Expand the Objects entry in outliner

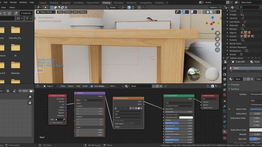click(228, 33)
